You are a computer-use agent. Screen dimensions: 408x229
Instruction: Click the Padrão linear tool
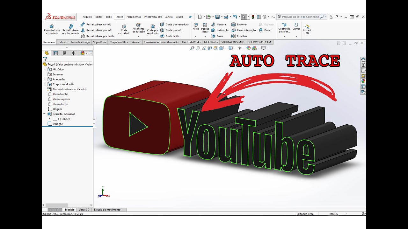click(x=205, y=28)
